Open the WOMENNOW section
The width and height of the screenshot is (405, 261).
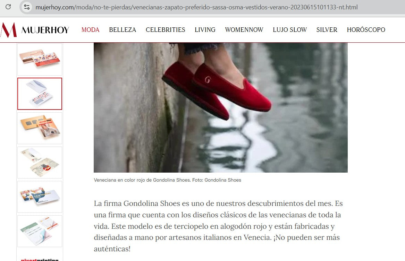(x=244, y=30)
